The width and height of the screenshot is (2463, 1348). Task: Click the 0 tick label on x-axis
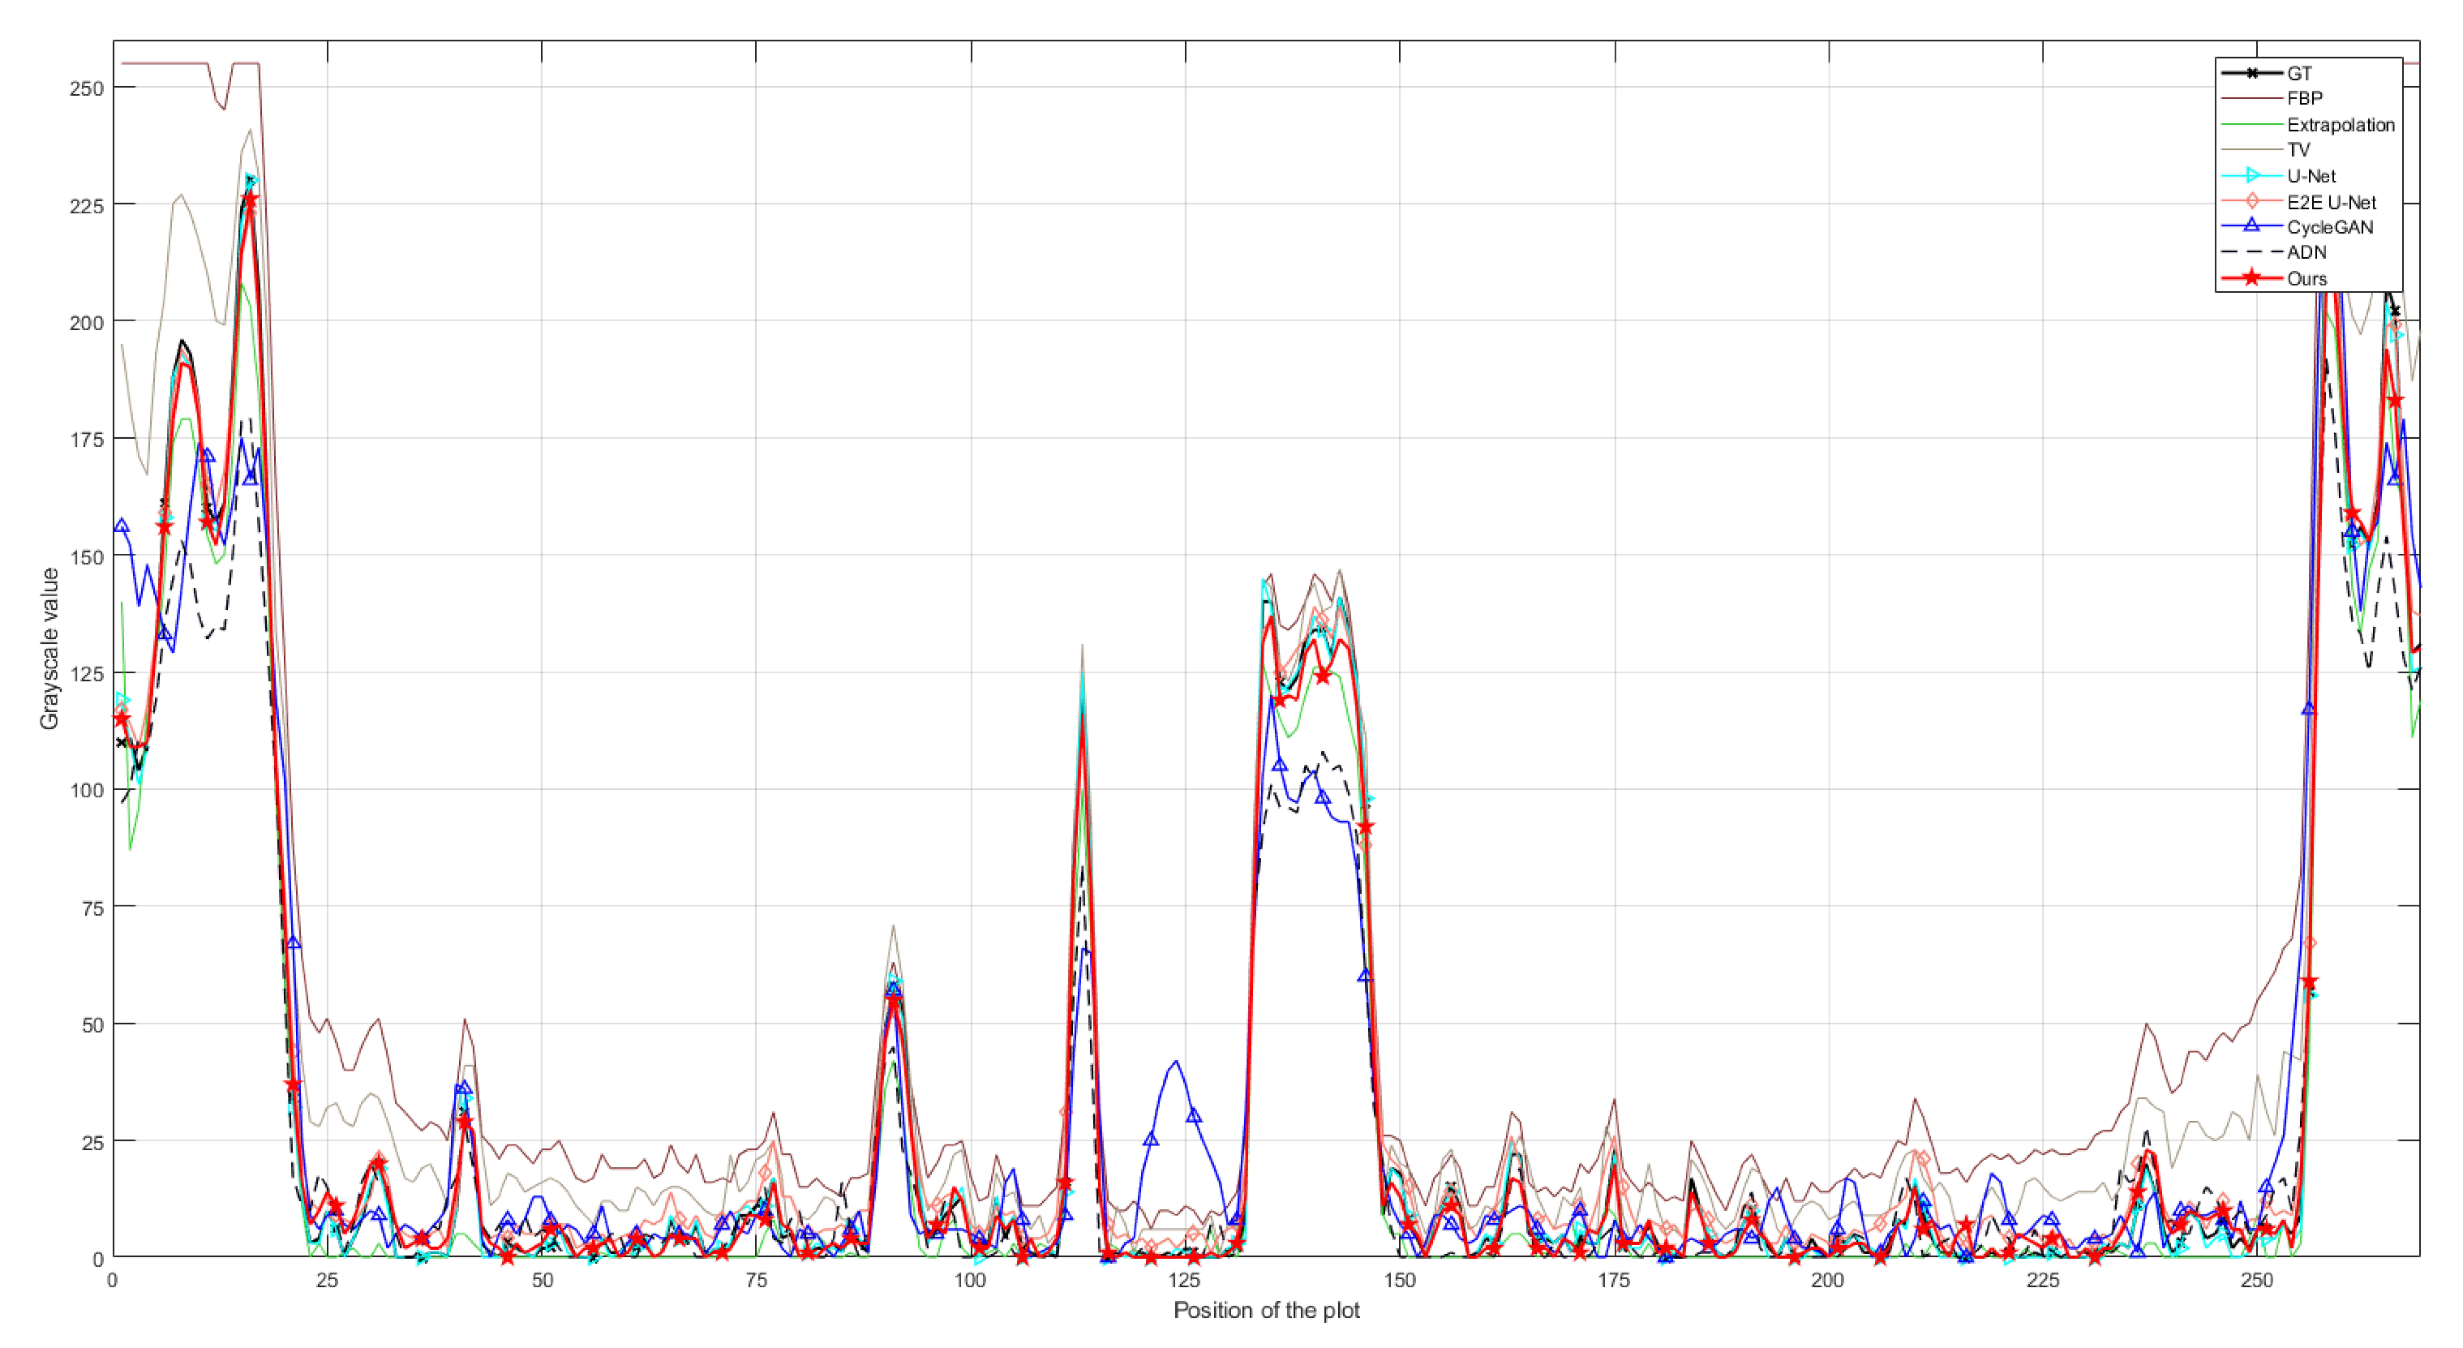(113, 1281)
